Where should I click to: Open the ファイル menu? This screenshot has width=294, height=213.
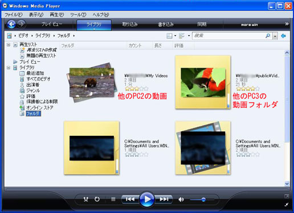pos(13,15)
